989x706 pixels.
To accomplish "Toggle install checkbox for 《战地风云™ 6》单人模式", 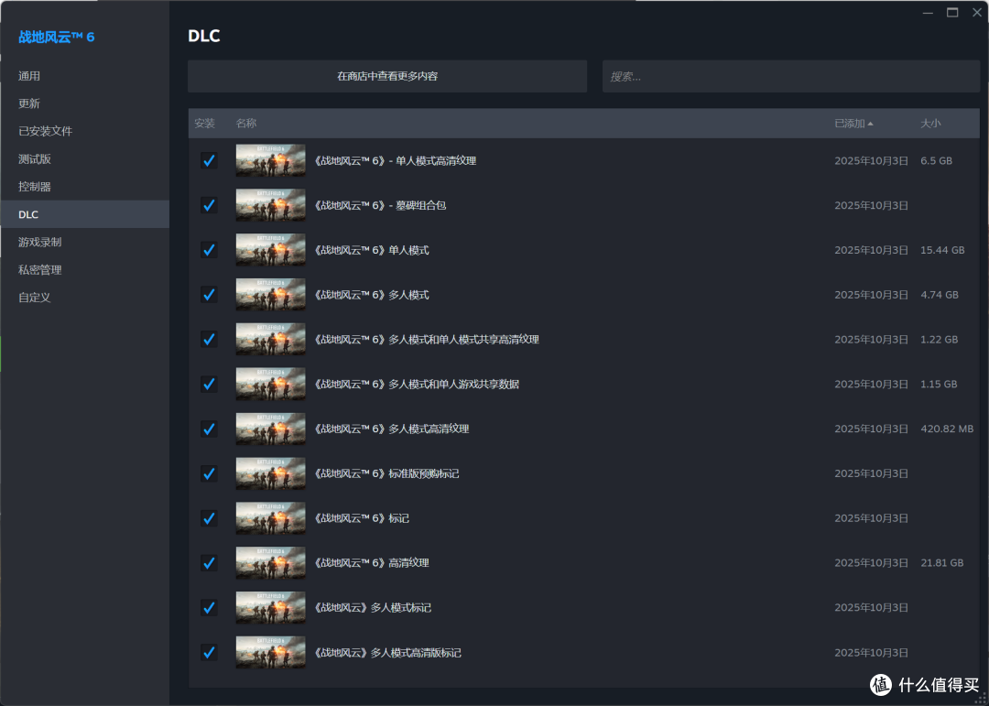I will [209, 250].
